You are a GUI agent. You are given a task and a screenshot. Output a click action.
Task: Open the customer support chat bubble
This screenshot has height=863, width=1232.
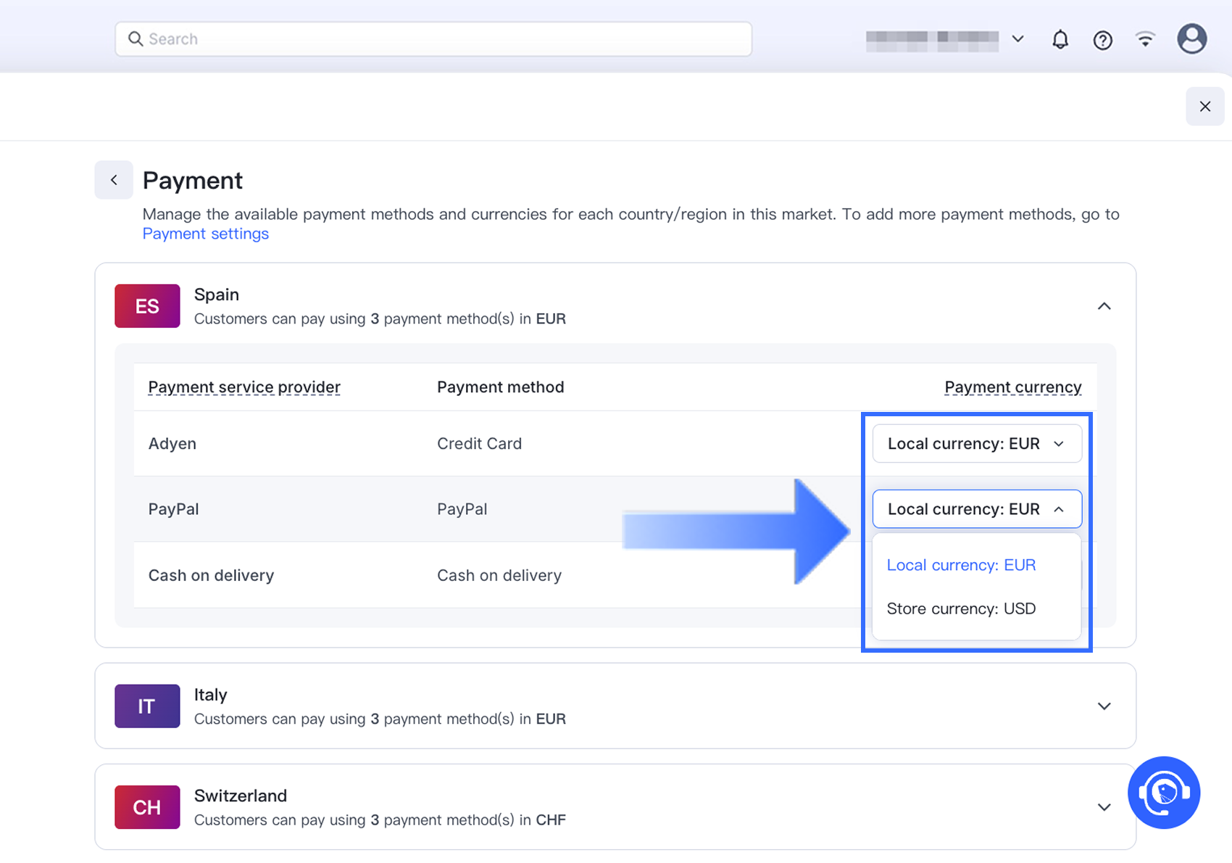[x=1164, y=793]
